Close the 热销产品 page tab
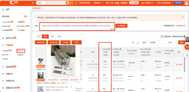This screenshot has width=189, height=92. [42, 8]
